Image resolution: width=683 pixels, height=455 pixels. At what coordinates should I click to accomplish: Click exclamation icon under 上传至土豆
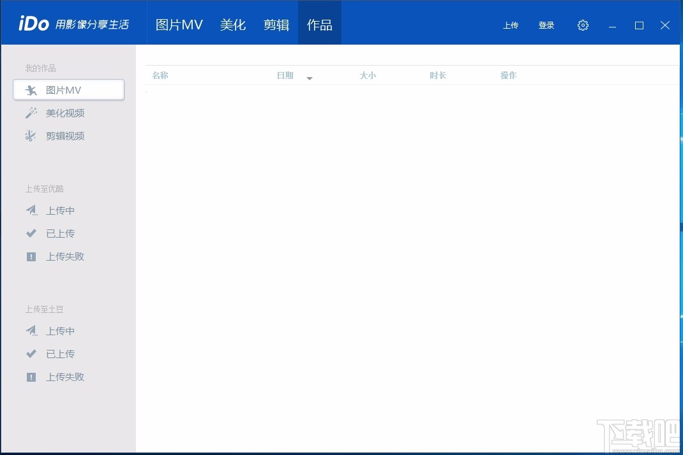pyautogui.click(x=31, y=377)
